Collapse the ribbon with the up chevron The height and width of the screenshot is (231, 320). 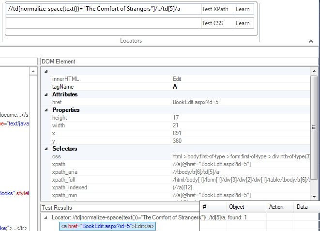pyautogui.click(x=311, y=41)
